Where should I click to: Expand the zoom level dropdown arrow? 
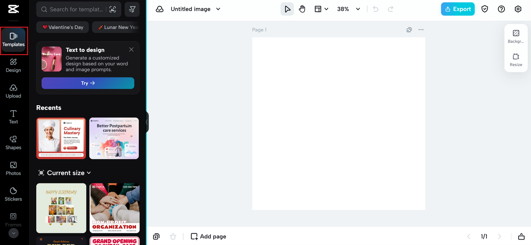(x=358, y=9)
